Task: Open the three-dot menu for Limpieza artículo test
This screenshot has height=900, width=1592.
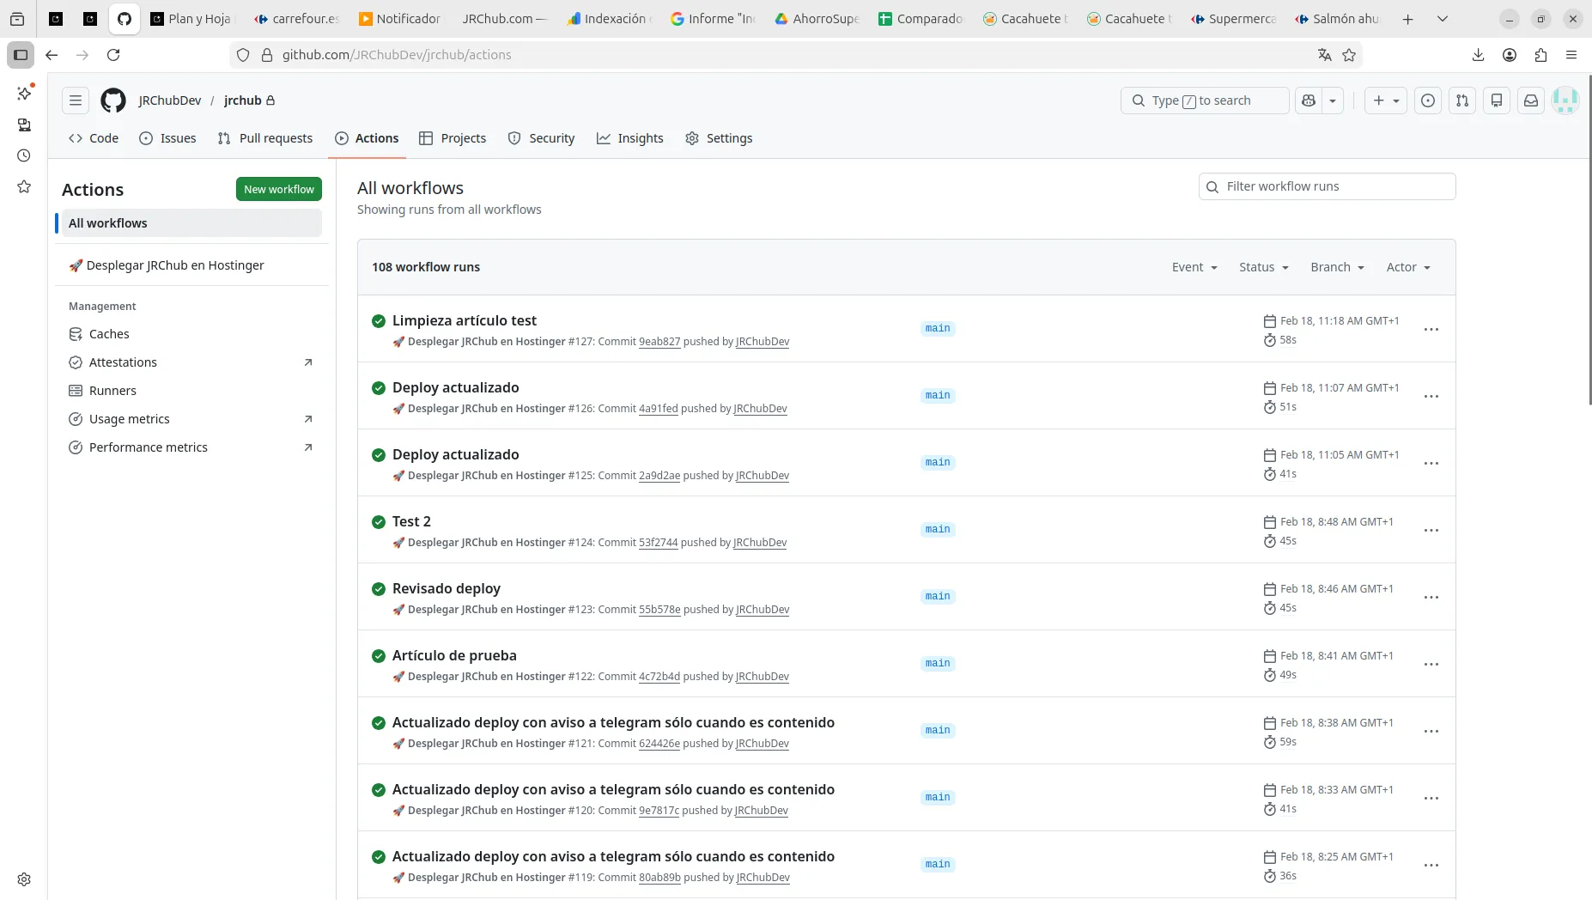Action: point(1431,330)
